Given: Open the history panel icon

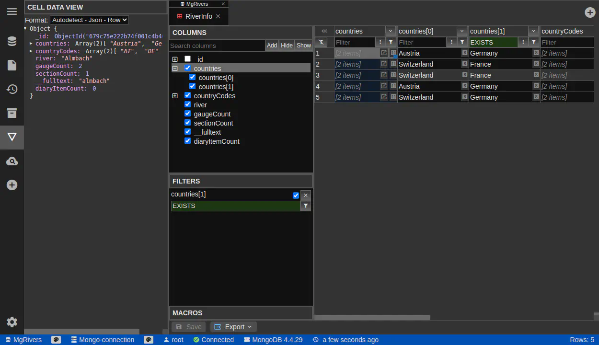Looking at the screenshot, I should click(x=12, y=89).
